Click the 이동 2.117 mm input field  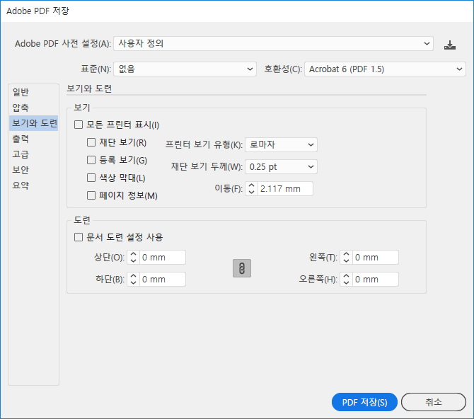point(285,188)
